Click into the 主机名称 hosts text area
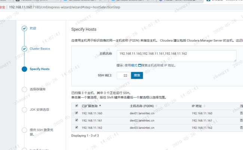Screen dimensions: 243x150 click(176, 56)
